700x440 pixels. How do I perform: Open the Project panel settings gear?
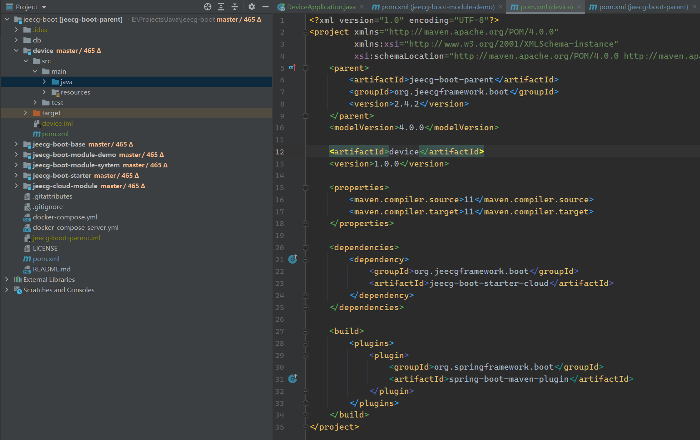coord(252,7)
